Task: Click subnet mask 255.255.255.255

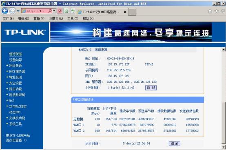Action: click(119, 70)
